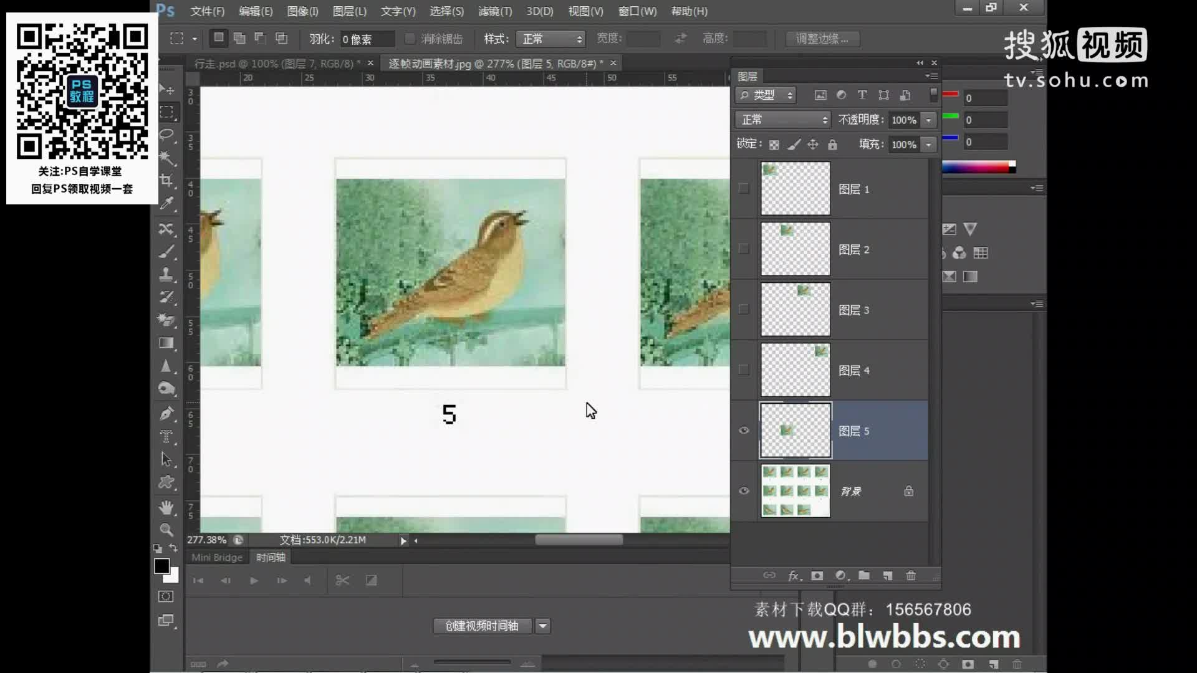Enable the 消除锯齿 anti-alias checkbox
Image resolution: width=1197 pixels, height=673 pixels.
pos(410,39)
